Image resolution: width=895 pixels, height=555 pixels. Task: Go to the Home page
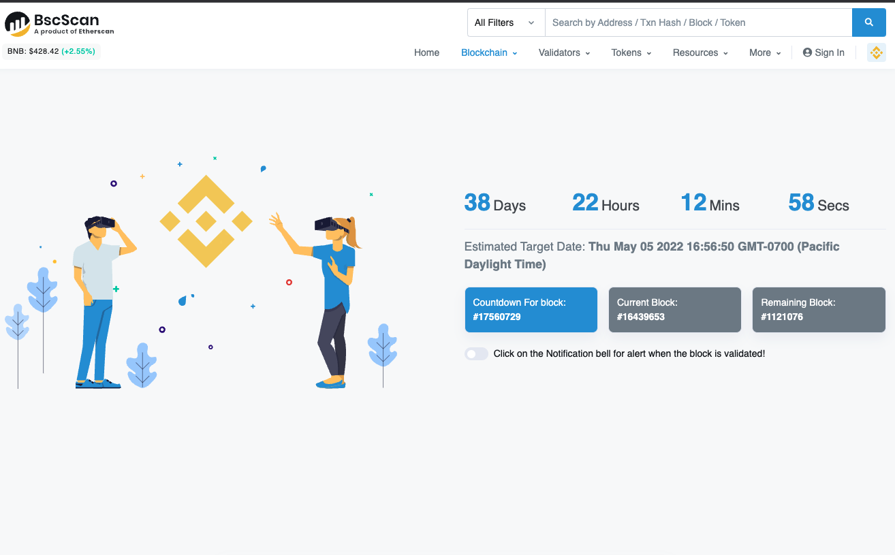click(x=426, y=52)
